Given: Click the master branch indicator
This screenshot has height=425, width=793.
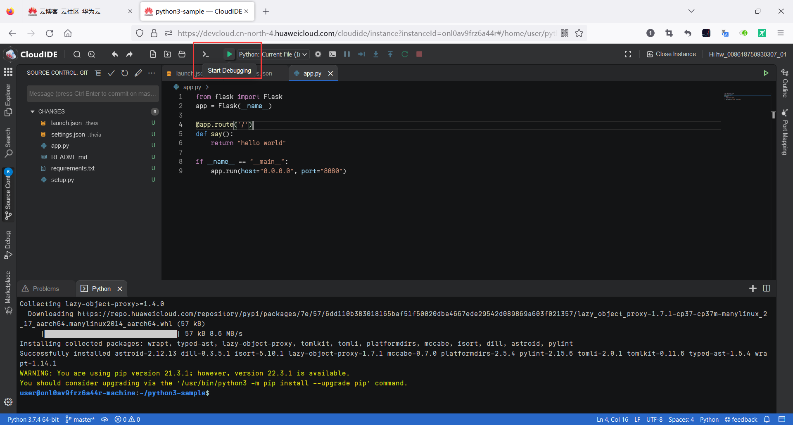Looking at the screenshot, I should [80, 419].
